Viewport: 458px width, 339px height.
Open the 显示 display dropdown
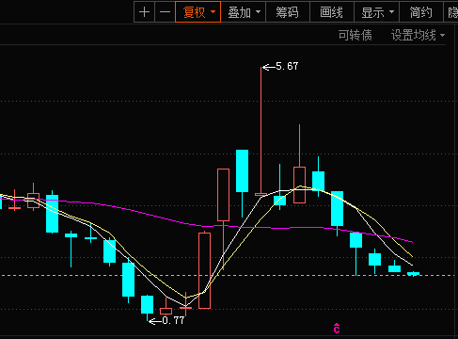click(376, 12)
